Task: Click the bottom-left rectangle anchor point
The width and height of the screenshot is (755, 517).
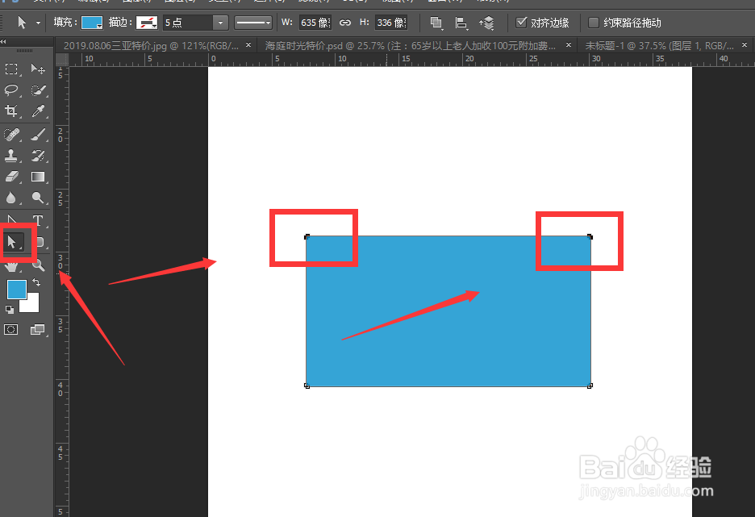Action: tap(307, 386)
